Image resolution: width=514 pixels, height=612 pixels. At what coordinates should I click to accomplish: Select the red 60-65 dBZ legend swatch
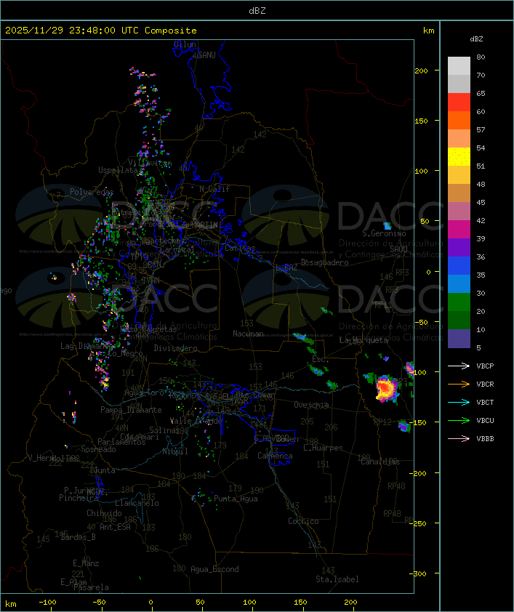[459, 102]
